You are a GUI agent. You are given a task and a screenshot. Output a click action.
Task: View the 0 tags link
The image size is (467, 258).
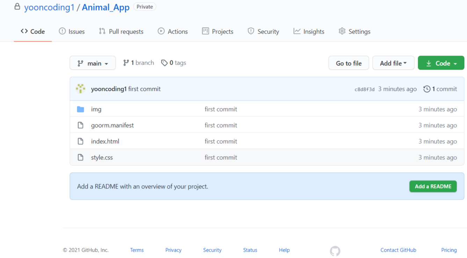(174, 63)
